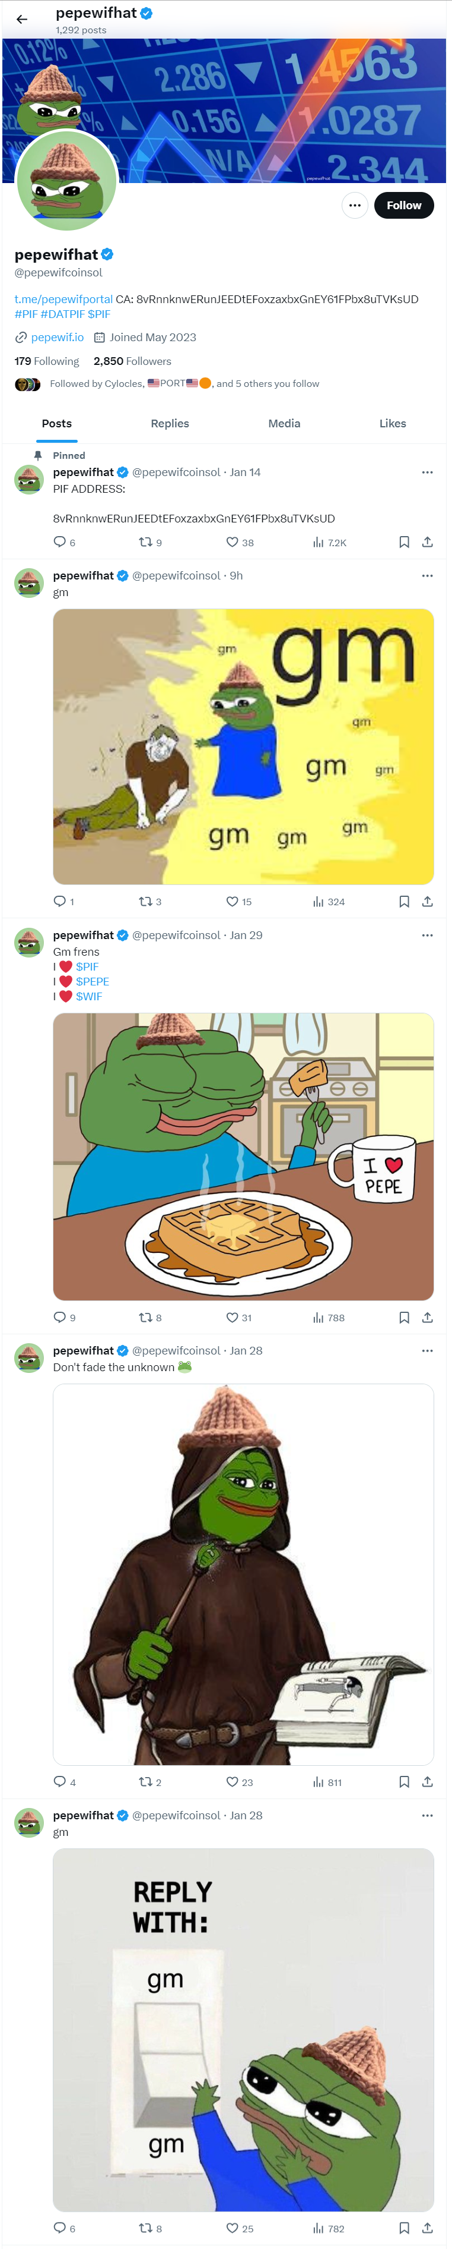Follow the pepewifhat account
Viewport: 452px width, 2249px height.
coord(403,205)
